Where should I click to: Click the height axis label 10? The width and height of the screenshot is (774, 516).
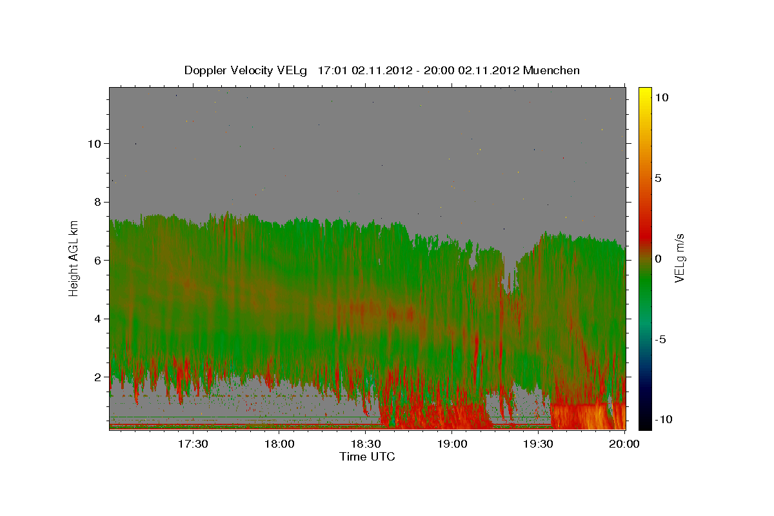95,143
